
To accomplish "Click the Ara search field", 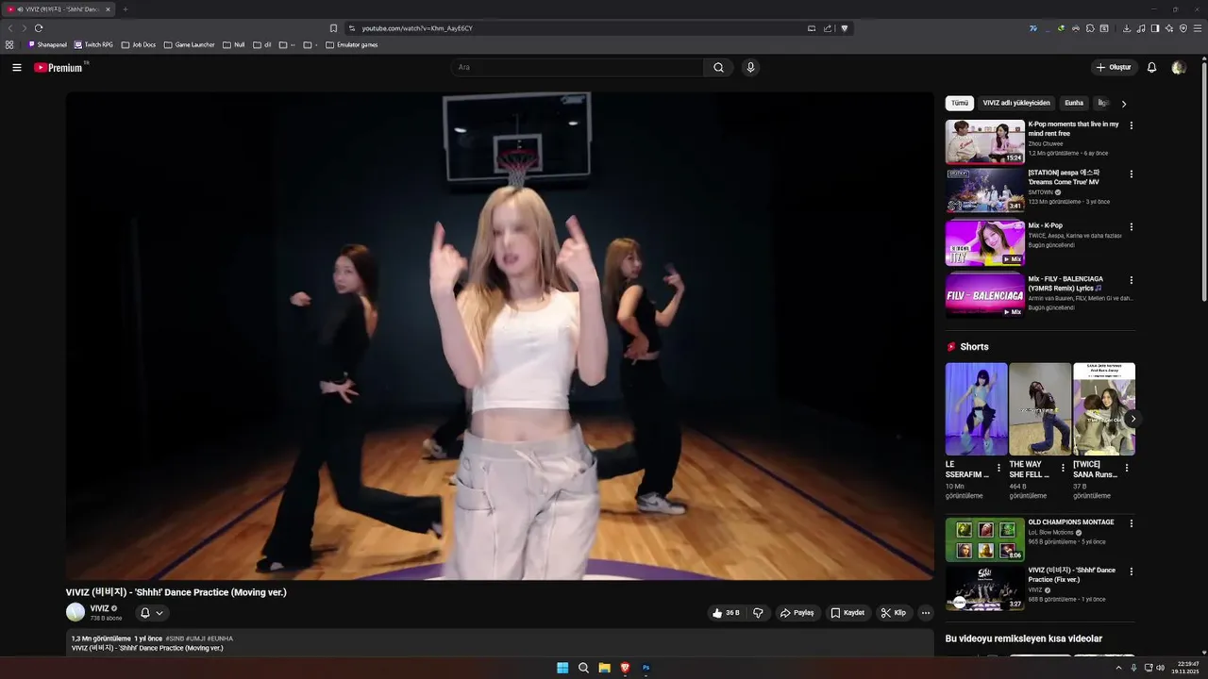I will (x=578, y=68).
